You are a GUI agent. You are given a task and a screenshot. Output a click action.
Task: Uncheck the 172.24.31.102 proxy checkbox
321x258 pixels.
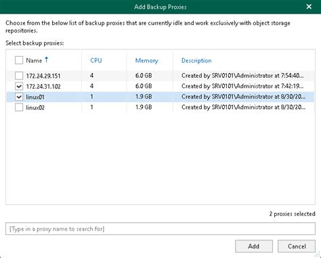tap(19, 86)
